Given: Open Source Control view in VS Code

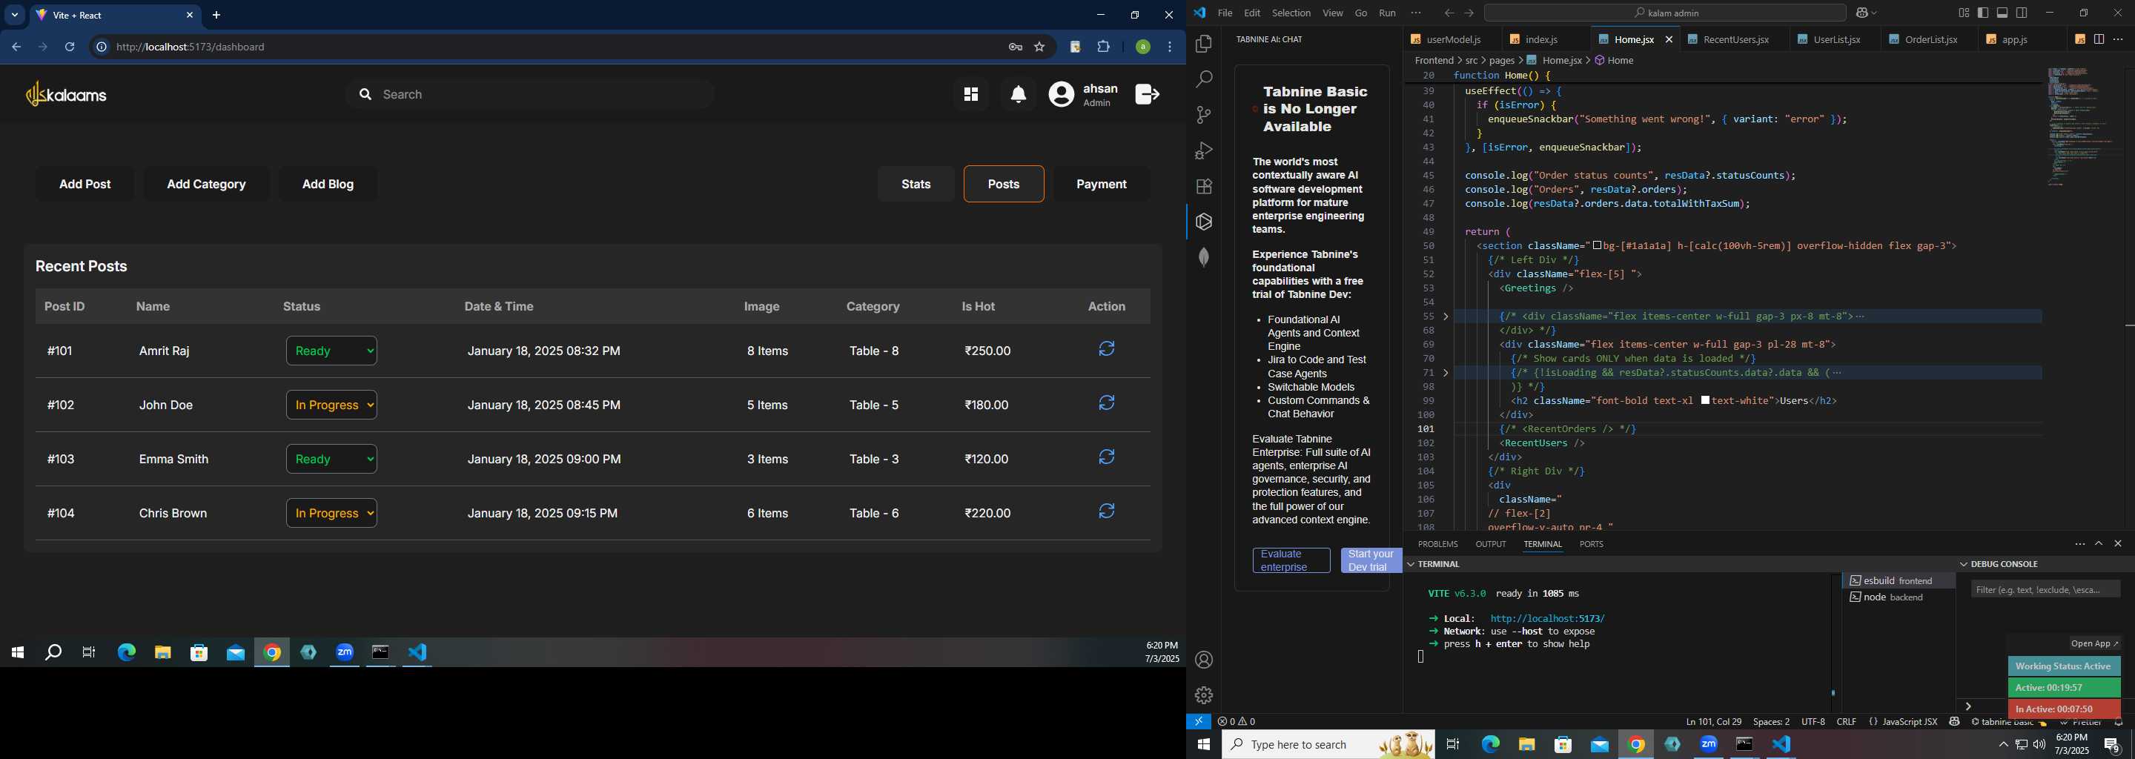Looking at the screenshot, I should coord(1204,115).
